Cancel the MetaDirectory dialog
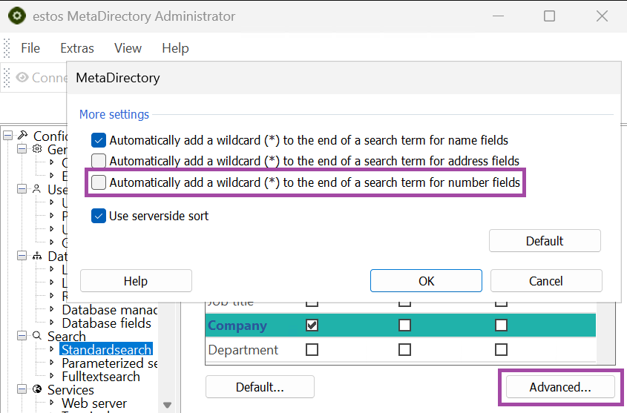627x413 pixels. pos(546,281)
